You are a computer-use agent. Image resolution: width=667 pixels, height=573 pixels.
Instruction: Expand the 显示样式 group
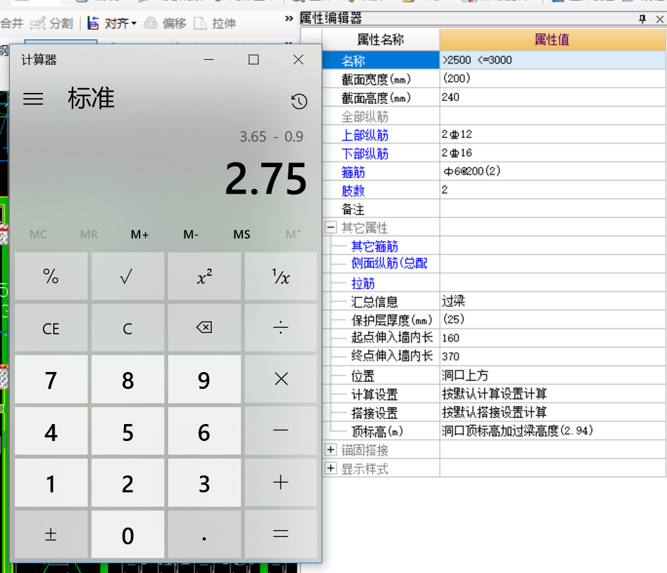(x=331, y=469)
